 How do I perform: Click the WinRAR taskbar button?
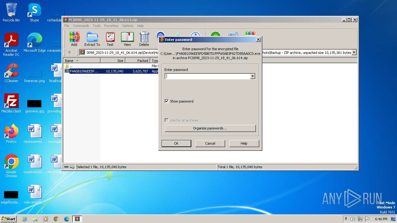[77, 219]
